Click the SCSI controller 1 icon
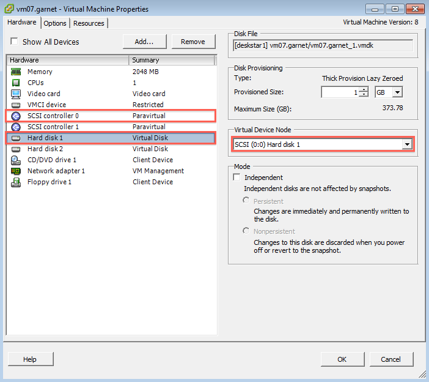The height and width of the screenshot is (382, 429). click(16, 127)
